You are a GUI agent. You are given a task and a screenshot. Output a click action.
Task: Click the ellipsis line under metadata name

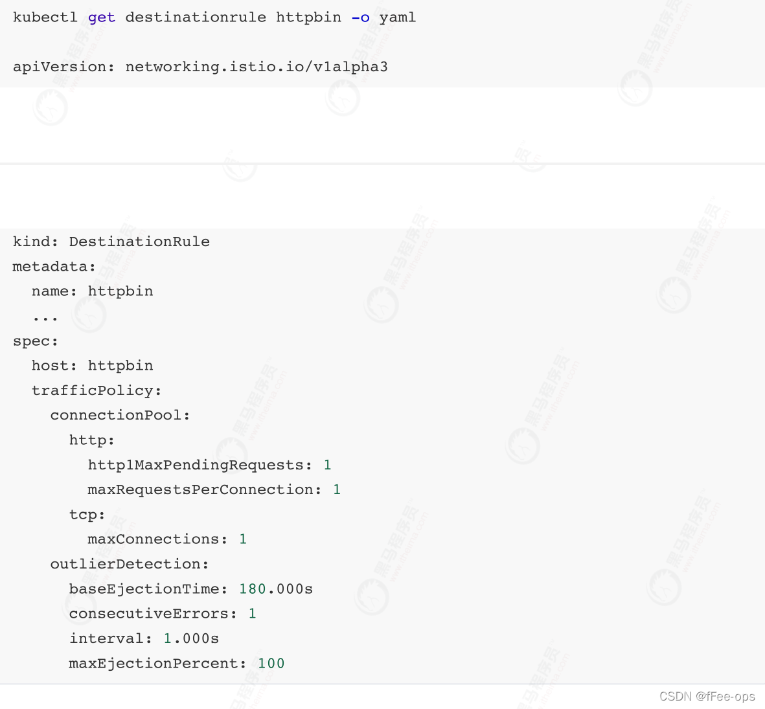[x=45, y=319]
